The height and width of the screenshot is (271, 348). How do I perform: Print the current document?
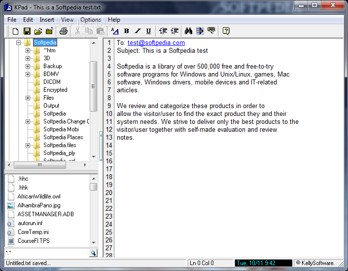click(x=64, y=31)
